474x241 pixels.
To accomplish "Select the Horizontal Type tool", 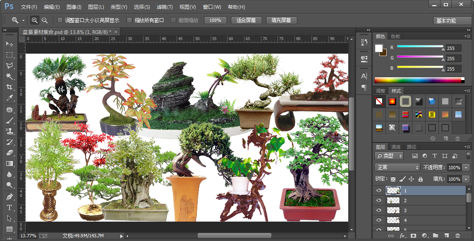I will (10, 208).
